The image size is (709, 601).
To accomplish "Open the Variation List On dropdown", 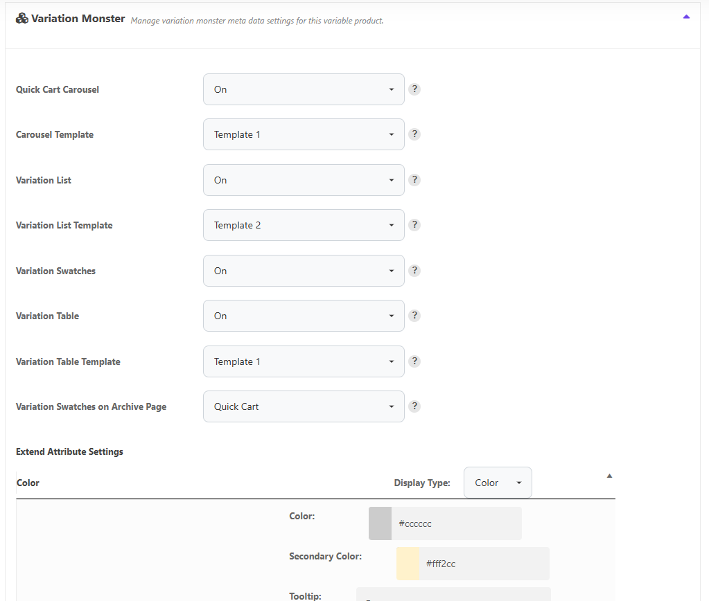I will coord(304,180).
